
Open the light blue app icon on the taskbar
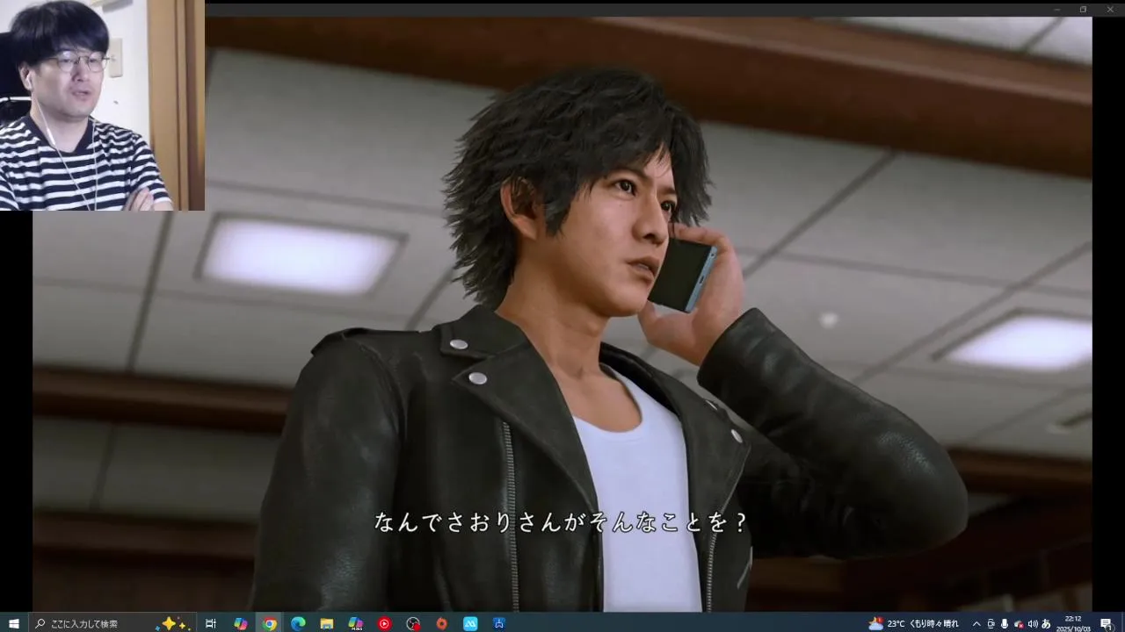[470, 623]
